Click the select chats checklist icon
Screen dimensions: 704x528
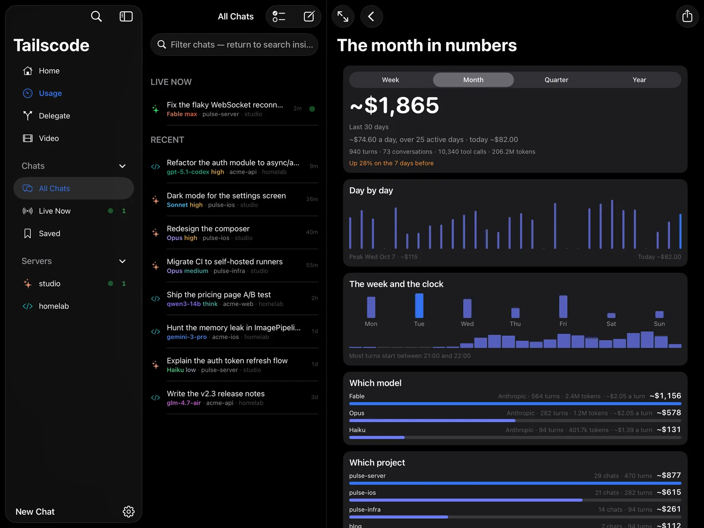(x=279, y=17)
